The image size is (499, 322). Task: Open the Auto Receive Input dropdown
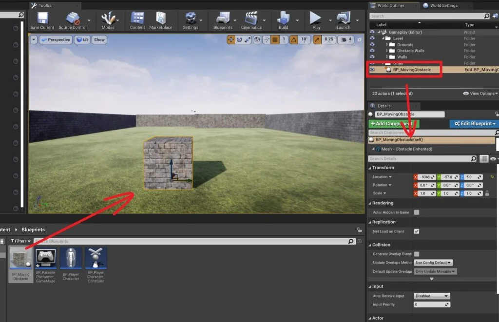[432, 296]
